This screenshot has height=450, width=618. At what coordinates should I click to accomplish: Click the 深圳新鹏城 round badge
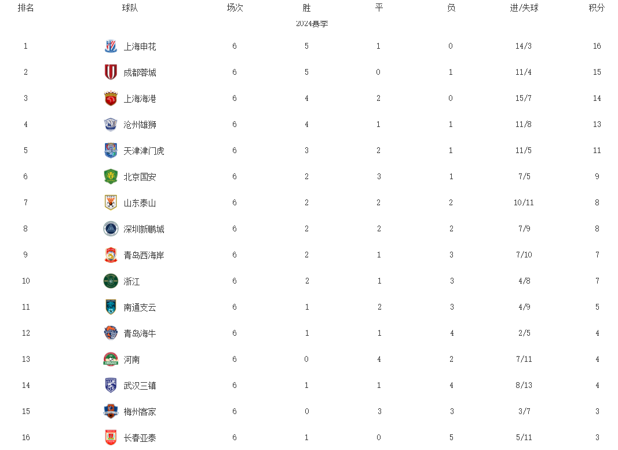tap(111, 229)
